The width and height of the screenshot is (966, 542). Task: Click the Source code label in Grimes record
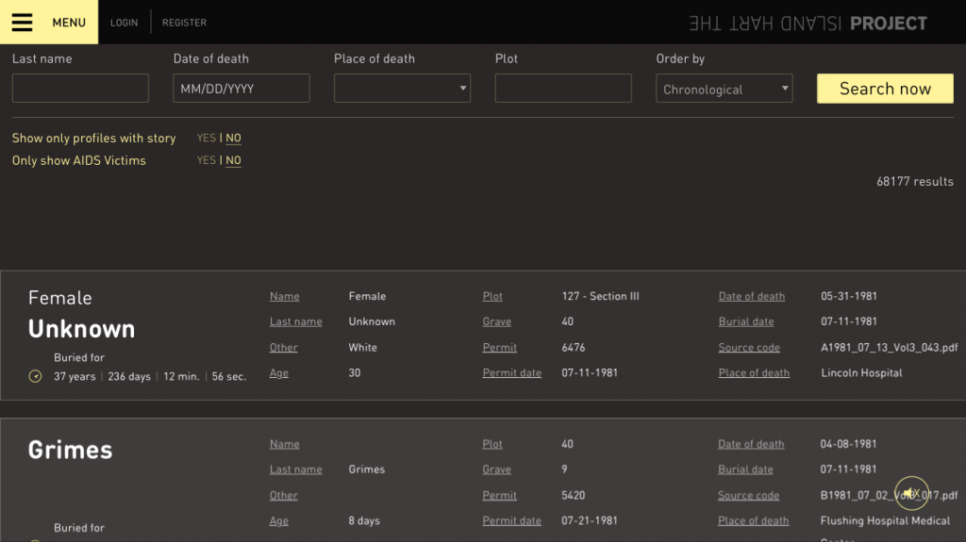point(748,496)
